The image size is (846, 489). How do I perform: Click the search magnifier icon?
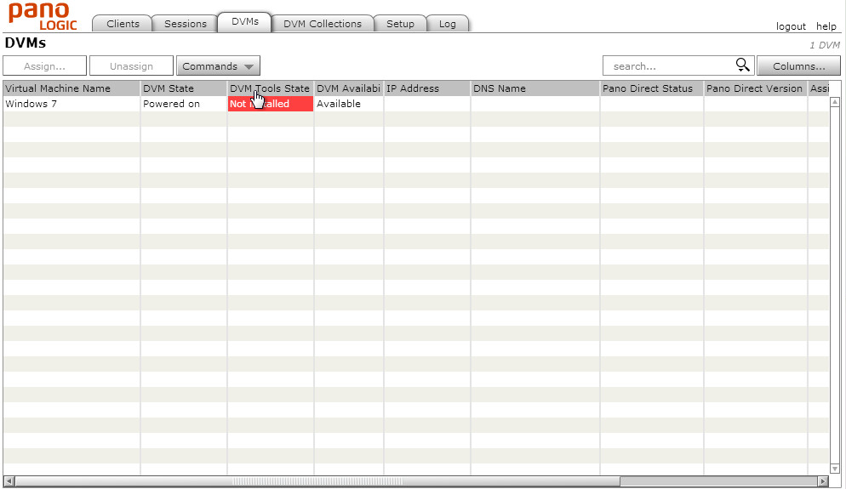[743, 65]
